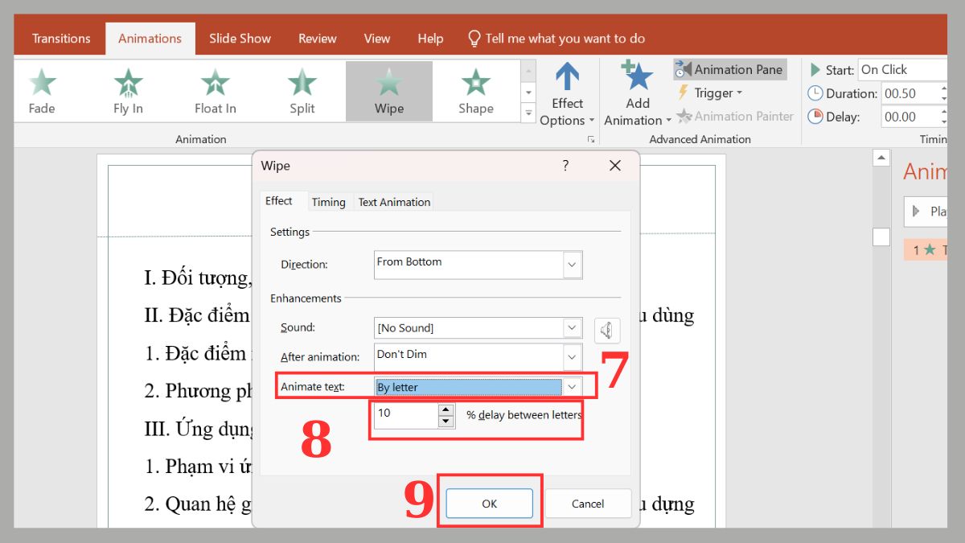This screenshot has width=965, height=543.
Task: Set a Trigger for the animation
Action: 711,93
